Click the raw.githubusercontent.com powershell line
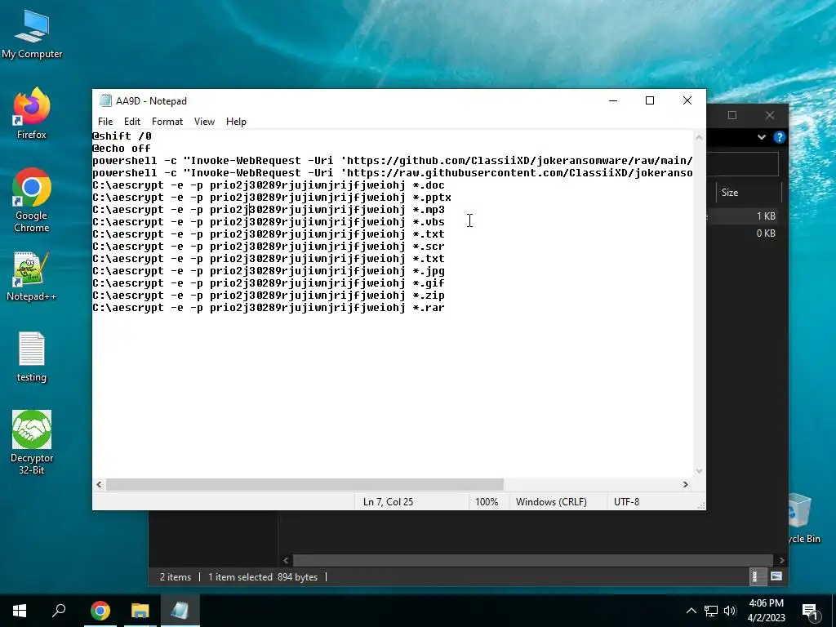The height and width of the screenshot is (627, 836). [393, 173]
